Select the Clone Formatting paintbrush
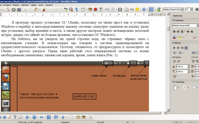 [x=44, y=10]
